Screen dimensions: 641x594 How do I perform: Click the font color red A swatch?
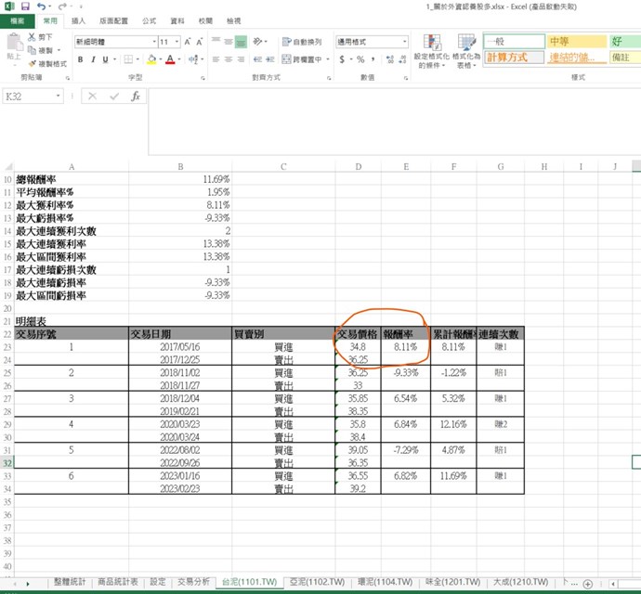pyautogui.click(x=169, y=59)
